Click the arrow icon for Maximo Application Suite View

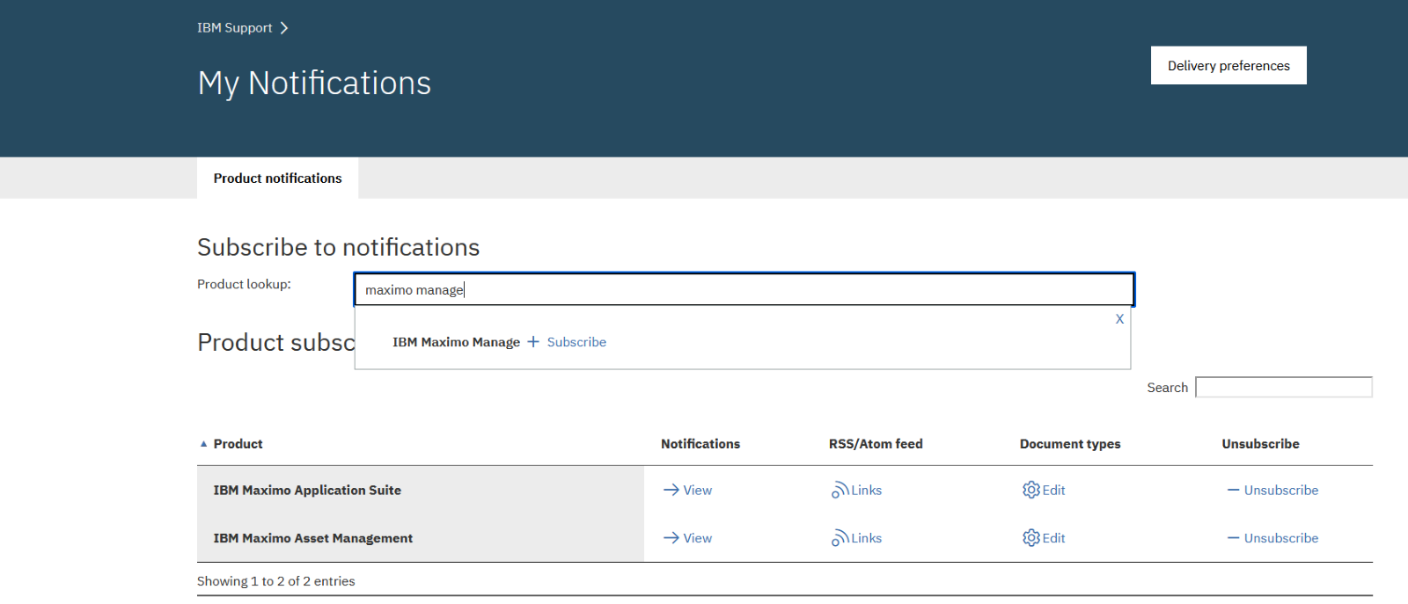tap(671, 490)
